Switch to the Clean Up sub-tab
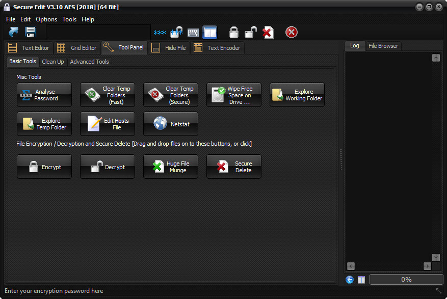The height and width of the screenshot is (299, 447). 53,62
